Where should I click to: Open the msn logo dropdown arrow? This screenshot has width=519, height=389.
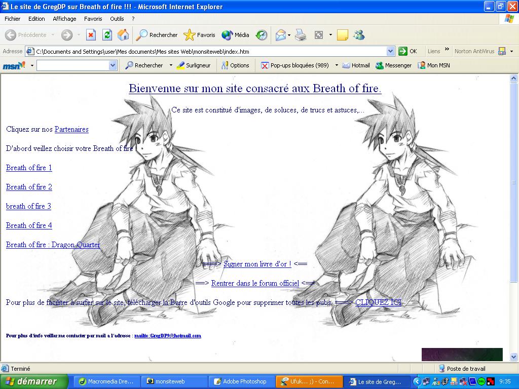(32, 65)
